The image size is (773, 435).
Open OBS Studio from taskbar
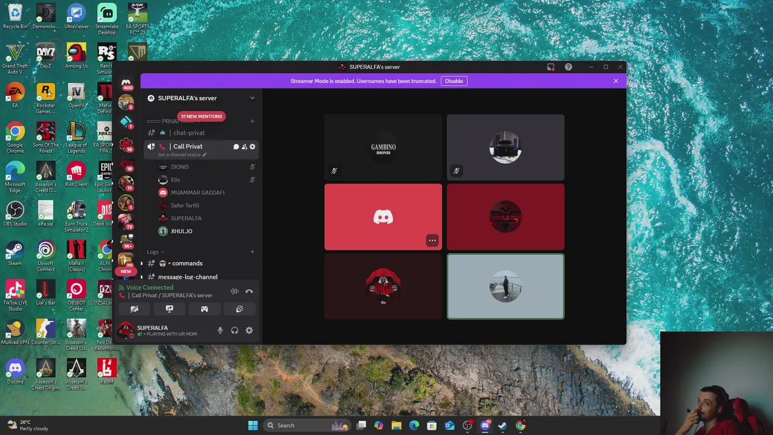coord(467,425)
